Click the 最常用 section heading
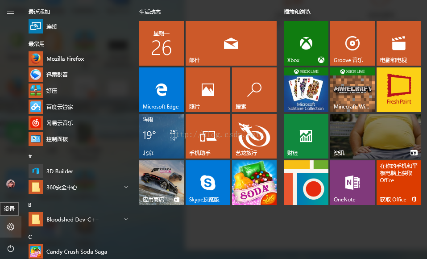Screen dimensions: 427x259 [37, 44]
